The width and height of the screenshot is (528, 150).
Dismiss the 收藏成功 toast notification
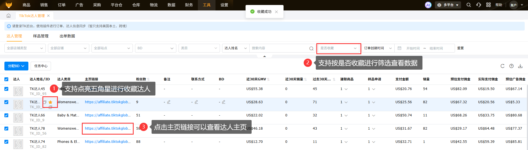[x=276, y=12]
